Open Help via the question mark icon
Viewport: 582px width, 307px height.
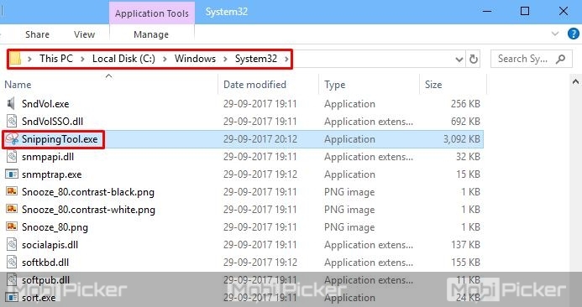pyautogui.click(x=573, y=34)
